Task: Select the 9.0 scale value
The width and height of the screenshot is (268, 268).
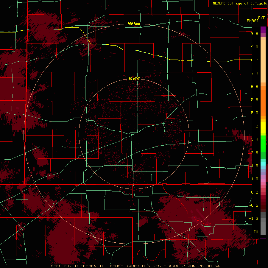Action: point(255,47)
